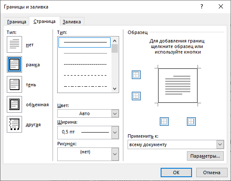The height and width of the screenshot is (181, 231).
Task: Toggle left border button below preview
Action: coord(164,122)
